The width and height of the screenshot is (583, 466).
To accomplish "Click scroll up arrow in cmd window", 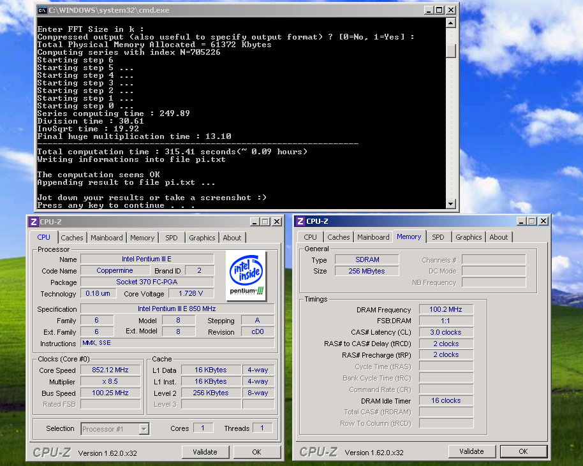I will click(450, 23).
